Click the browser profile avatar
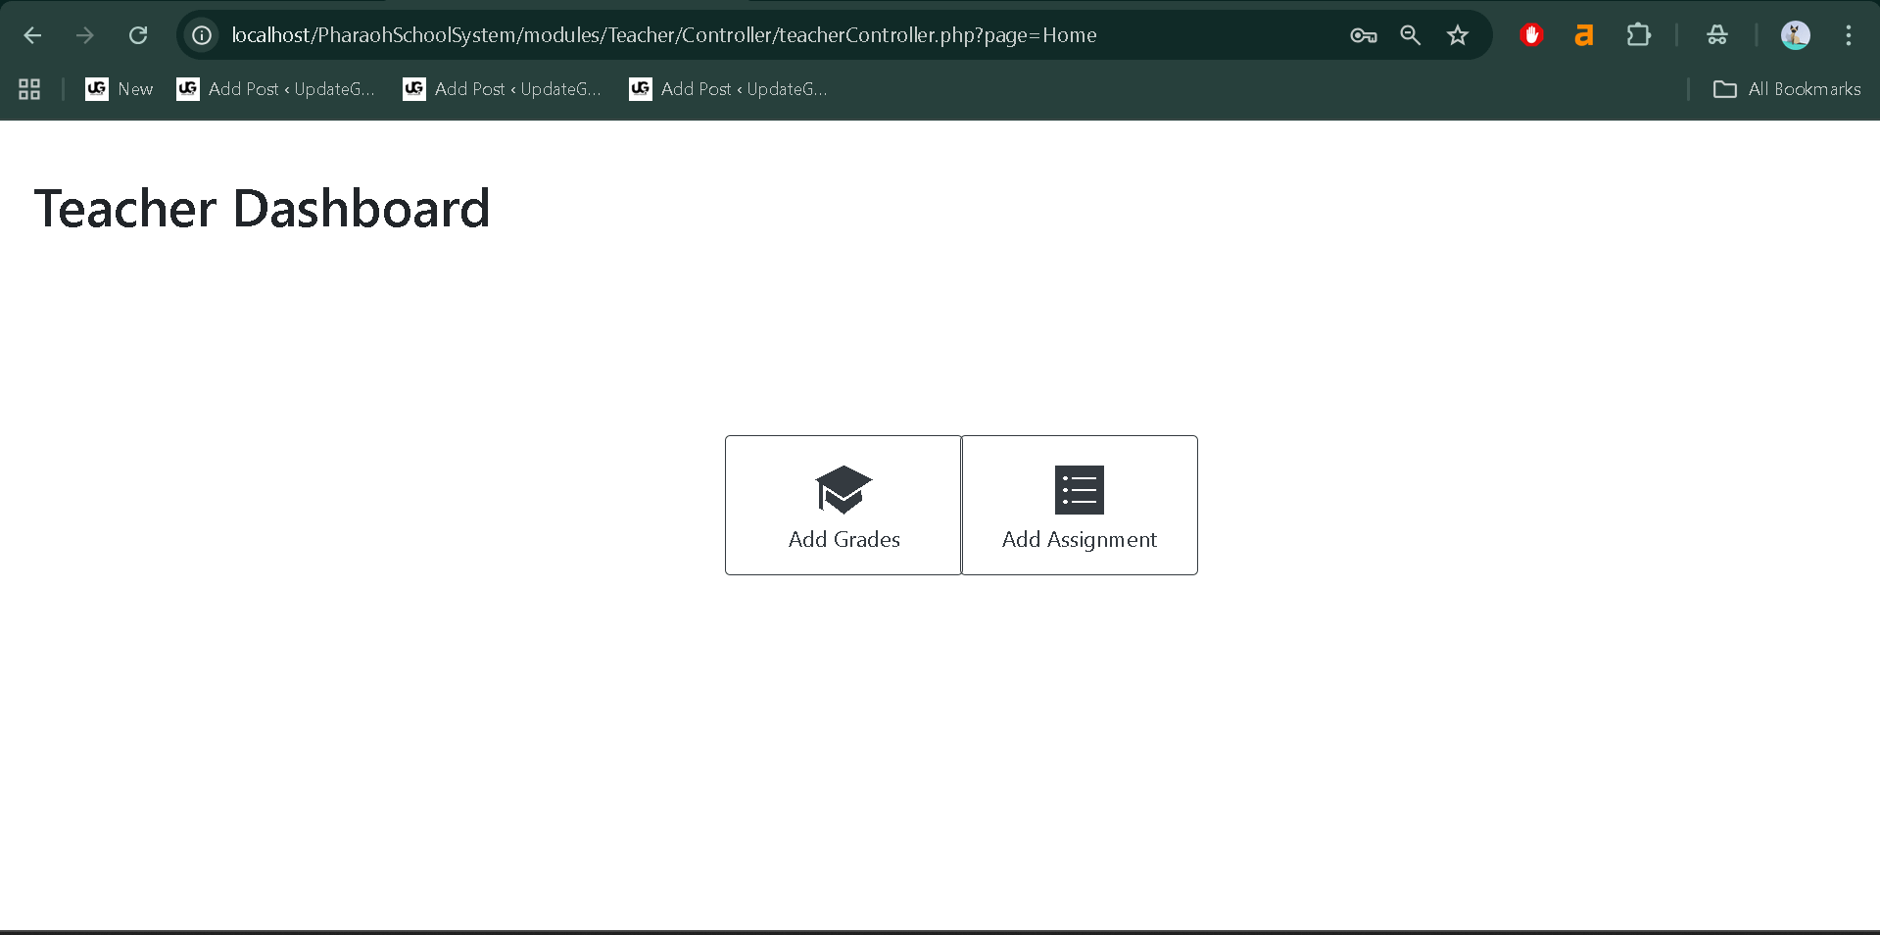Image resolution: width=1880 pixels, height=935 pixels. pyautogui.click(x=1796, y=34)
